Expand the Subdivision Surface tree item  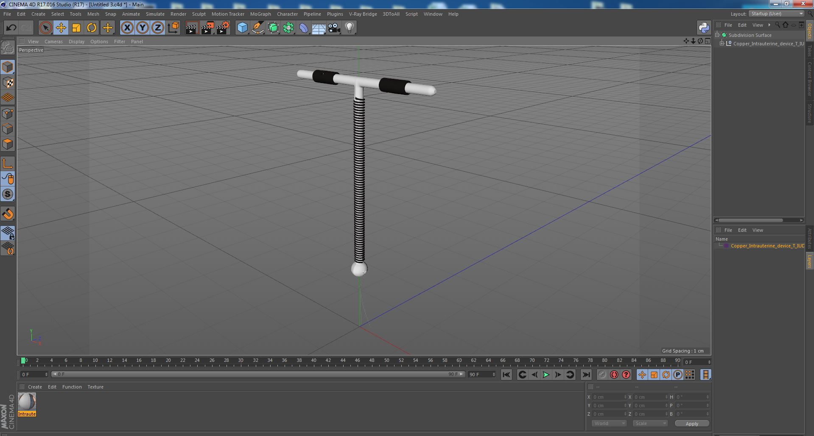click(x=717, y=35)
